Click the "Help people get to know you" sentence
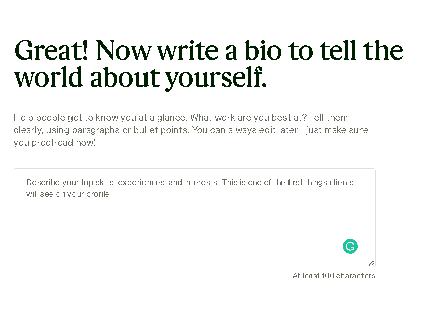Screen dimensions: 434x310 tap(101, 118)
